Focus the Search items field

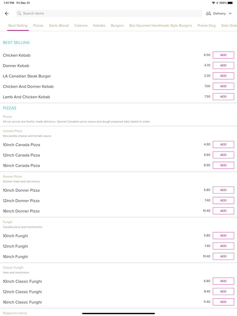pos(108,14)
